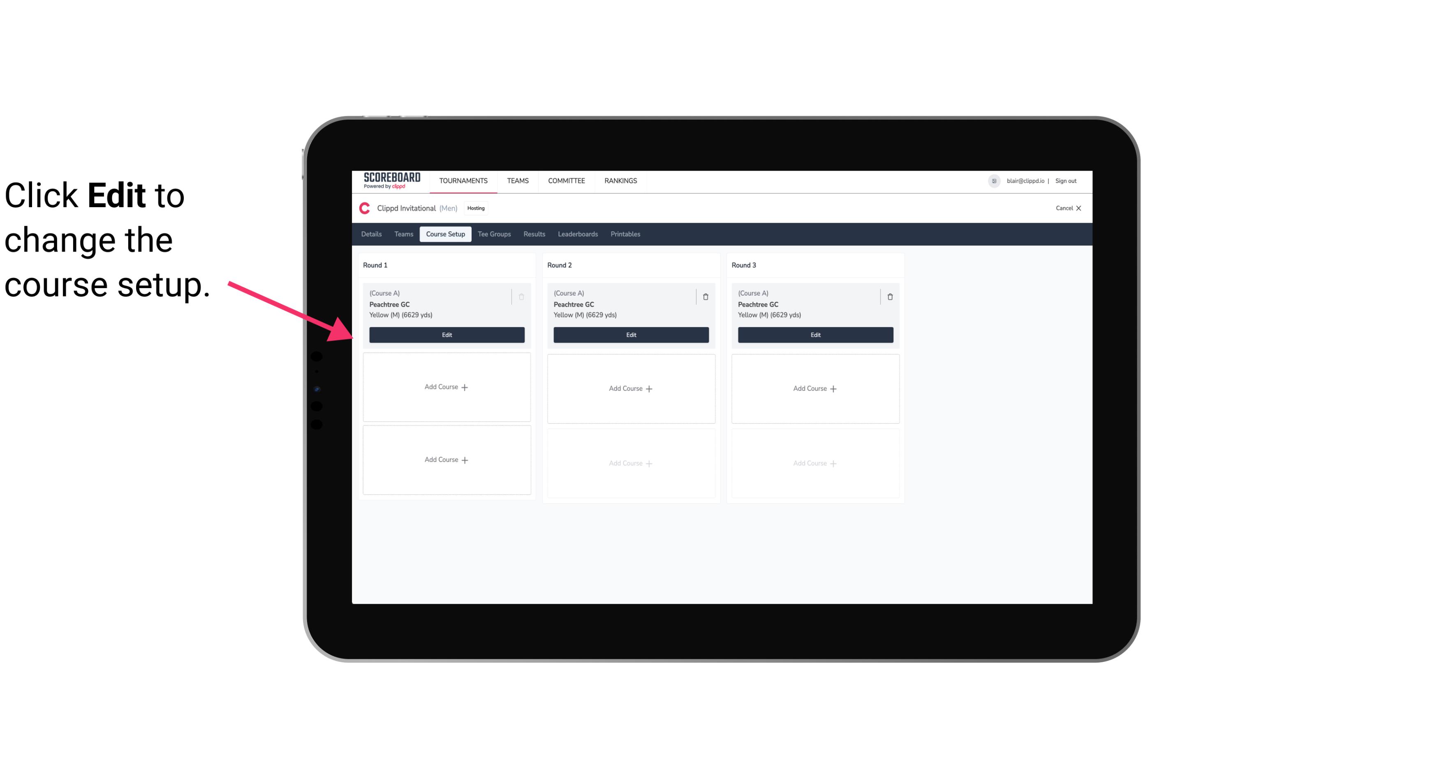The width and height of the screenshot is (1439, 774).
Task: Click Add Course in Round 2
Action: [x=630, y=388]
